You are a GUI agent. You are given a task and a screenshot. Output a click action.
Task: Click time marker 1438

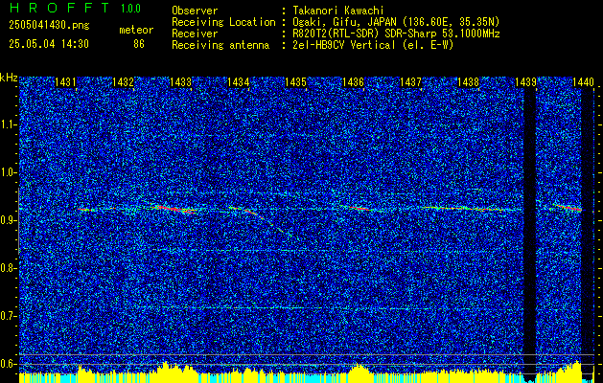click(x=468, y=81)
